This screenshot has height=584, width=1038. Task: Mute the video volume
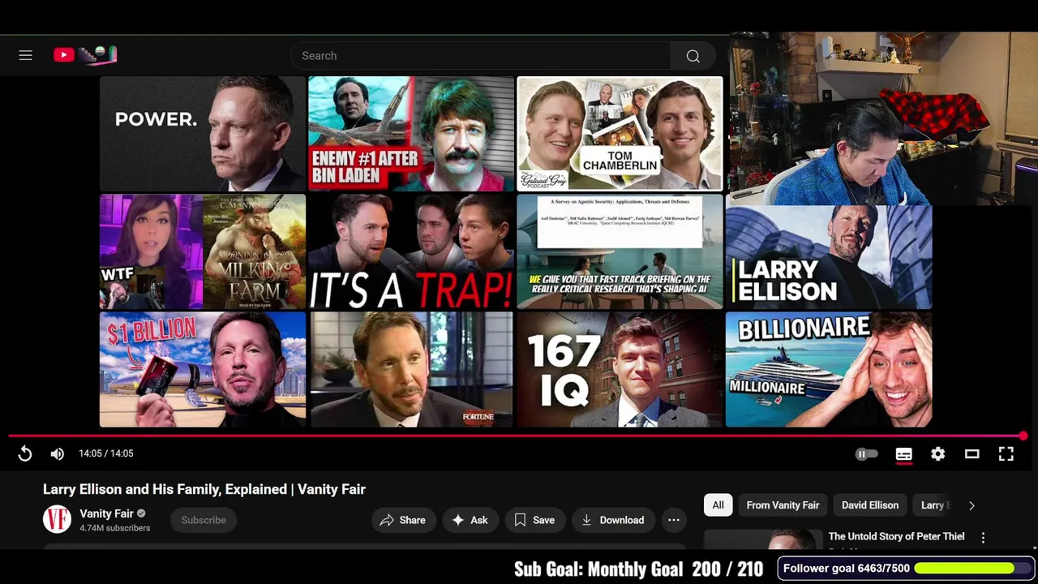[57, 454]
